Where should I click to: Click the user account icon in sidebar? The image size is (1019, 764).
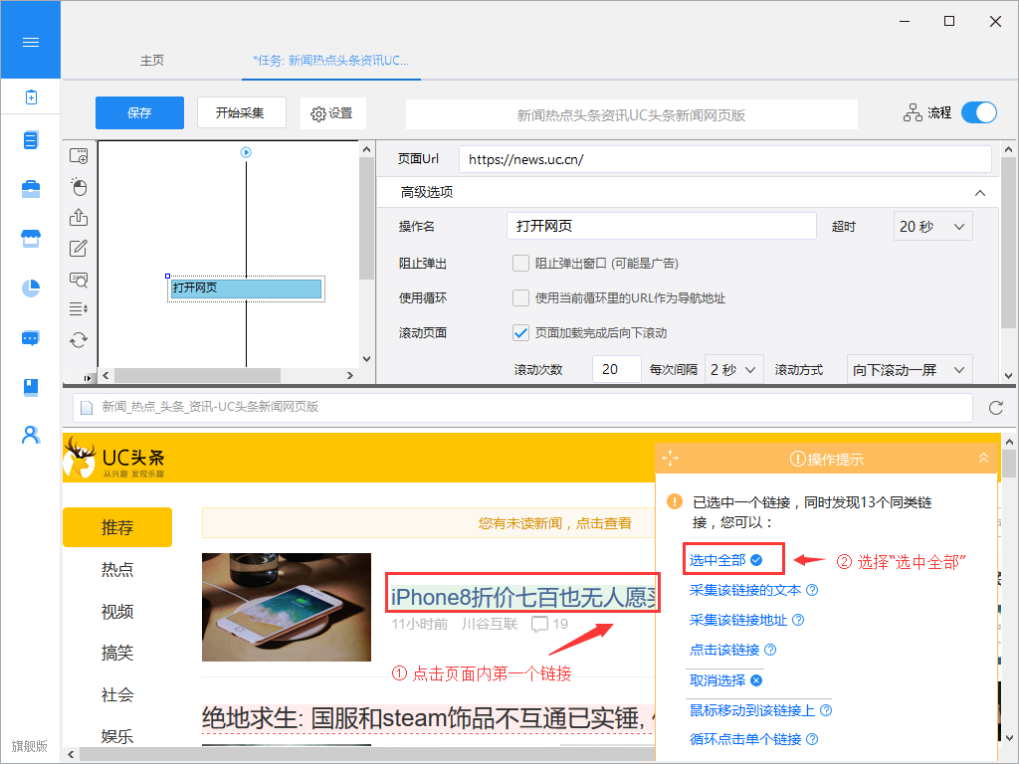tap(31, 435)
